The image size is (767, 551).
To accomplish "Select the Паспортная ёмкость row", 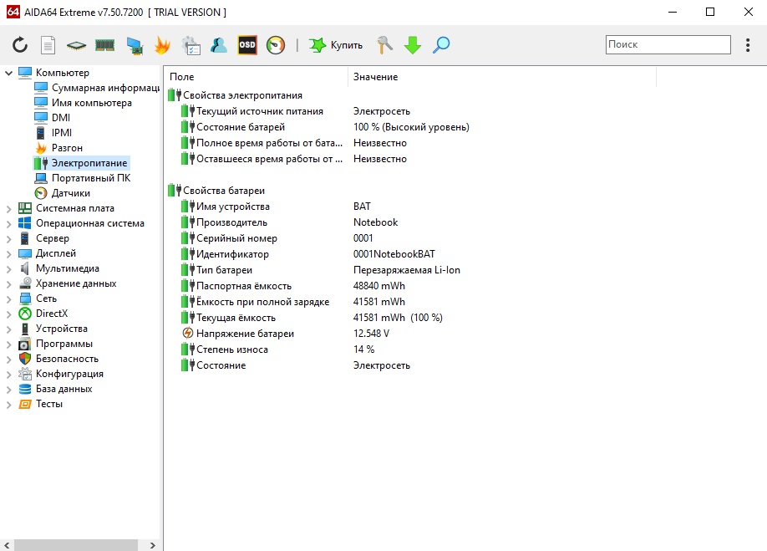I will (293, 286).
